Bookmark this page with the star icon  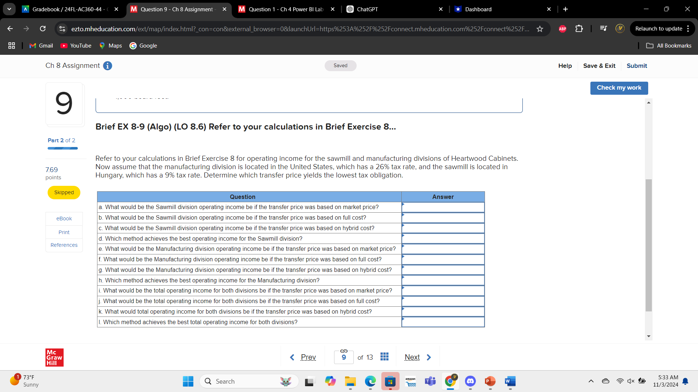540,29
